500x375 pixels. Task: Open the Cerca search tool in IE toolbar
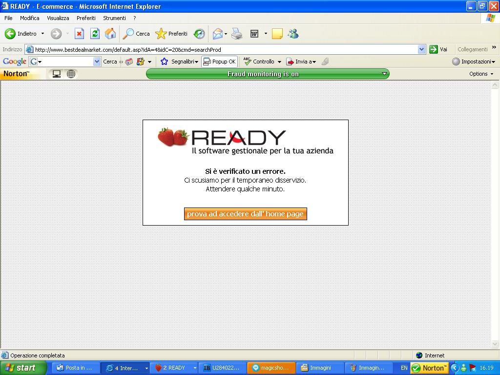(136, 34)
